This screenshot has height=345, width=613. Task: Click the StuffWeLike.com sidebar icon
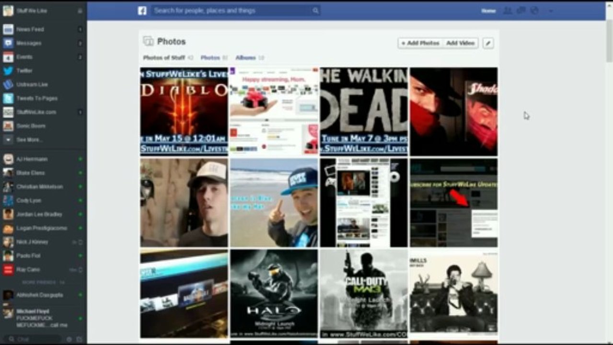pyautogui.click(x=8, y=112)
